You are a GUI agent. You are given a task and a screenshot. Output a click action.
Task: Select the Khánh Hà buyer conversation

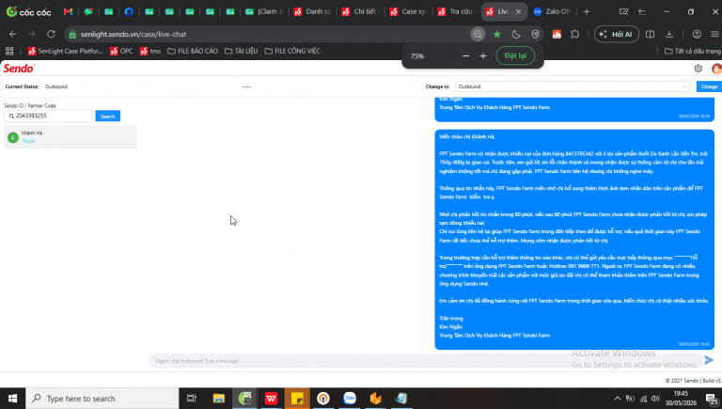[x=70, y=137]
